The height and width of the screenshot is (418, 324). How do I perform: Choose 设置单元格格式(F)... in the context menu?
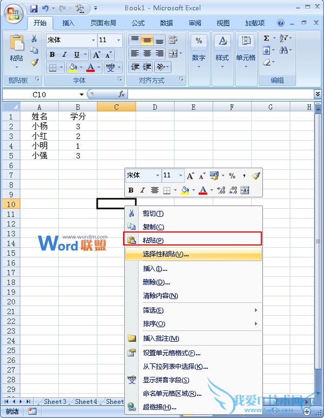(193, 353)
